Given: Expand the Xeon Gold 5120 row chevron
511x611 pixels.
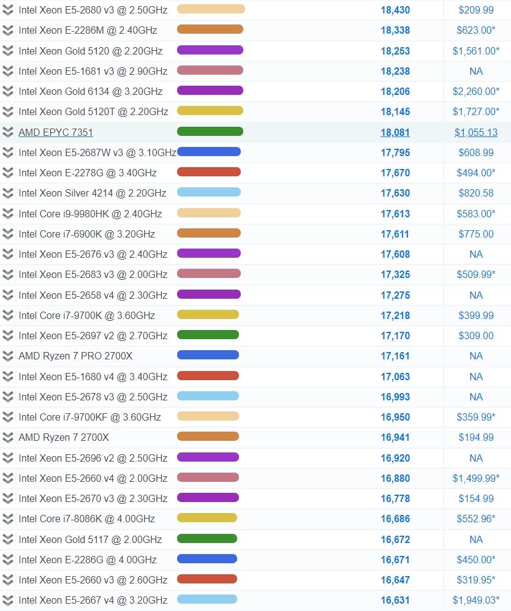Looking at the screenshot, I should coord(8,51).
